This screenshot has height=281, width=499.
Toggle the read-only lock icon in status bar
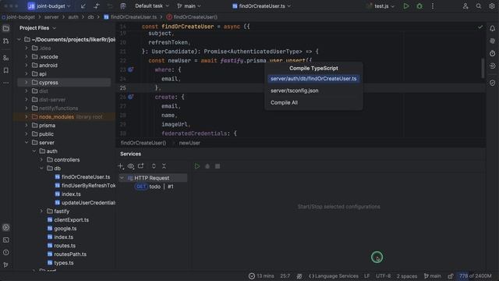click(x=451, y=276)
